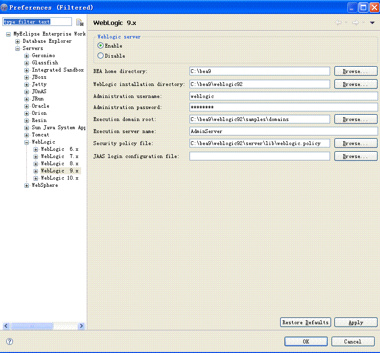Go forward with the forward arrow icon
The width and height of the screenshot is (380, 353).
coord(355,23)
